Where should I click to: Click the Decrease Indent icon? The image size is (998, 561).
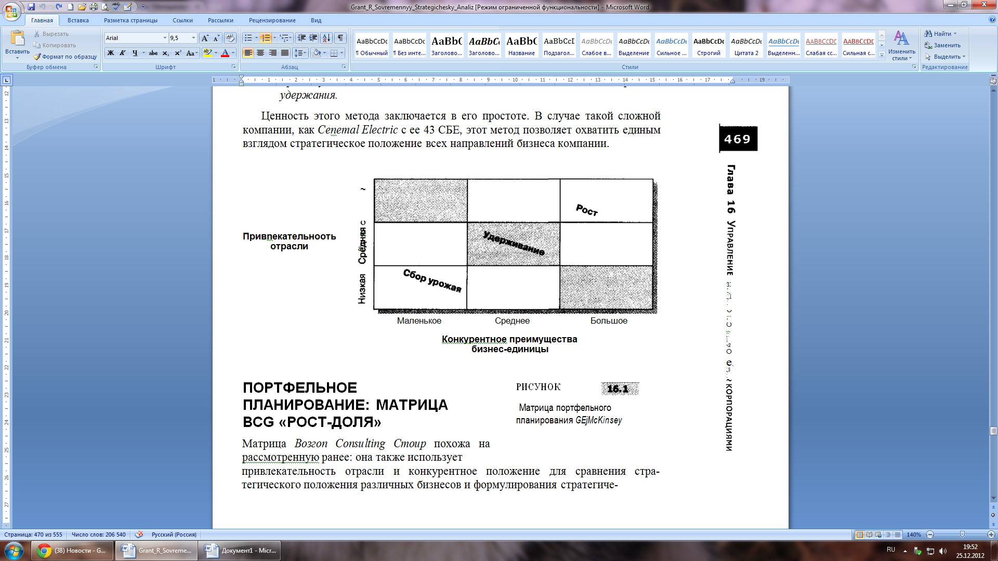[x=301, y=38]
